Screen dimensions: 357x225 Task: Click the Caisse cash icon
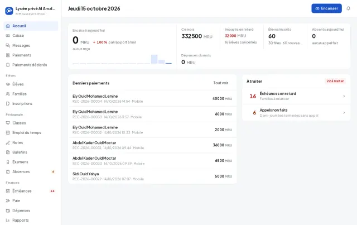tap(8, 36)
